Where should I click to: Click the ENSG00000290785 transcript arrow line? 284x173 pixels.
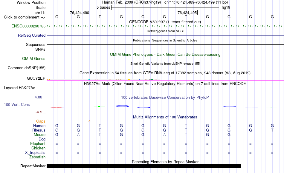pos(165,26)
